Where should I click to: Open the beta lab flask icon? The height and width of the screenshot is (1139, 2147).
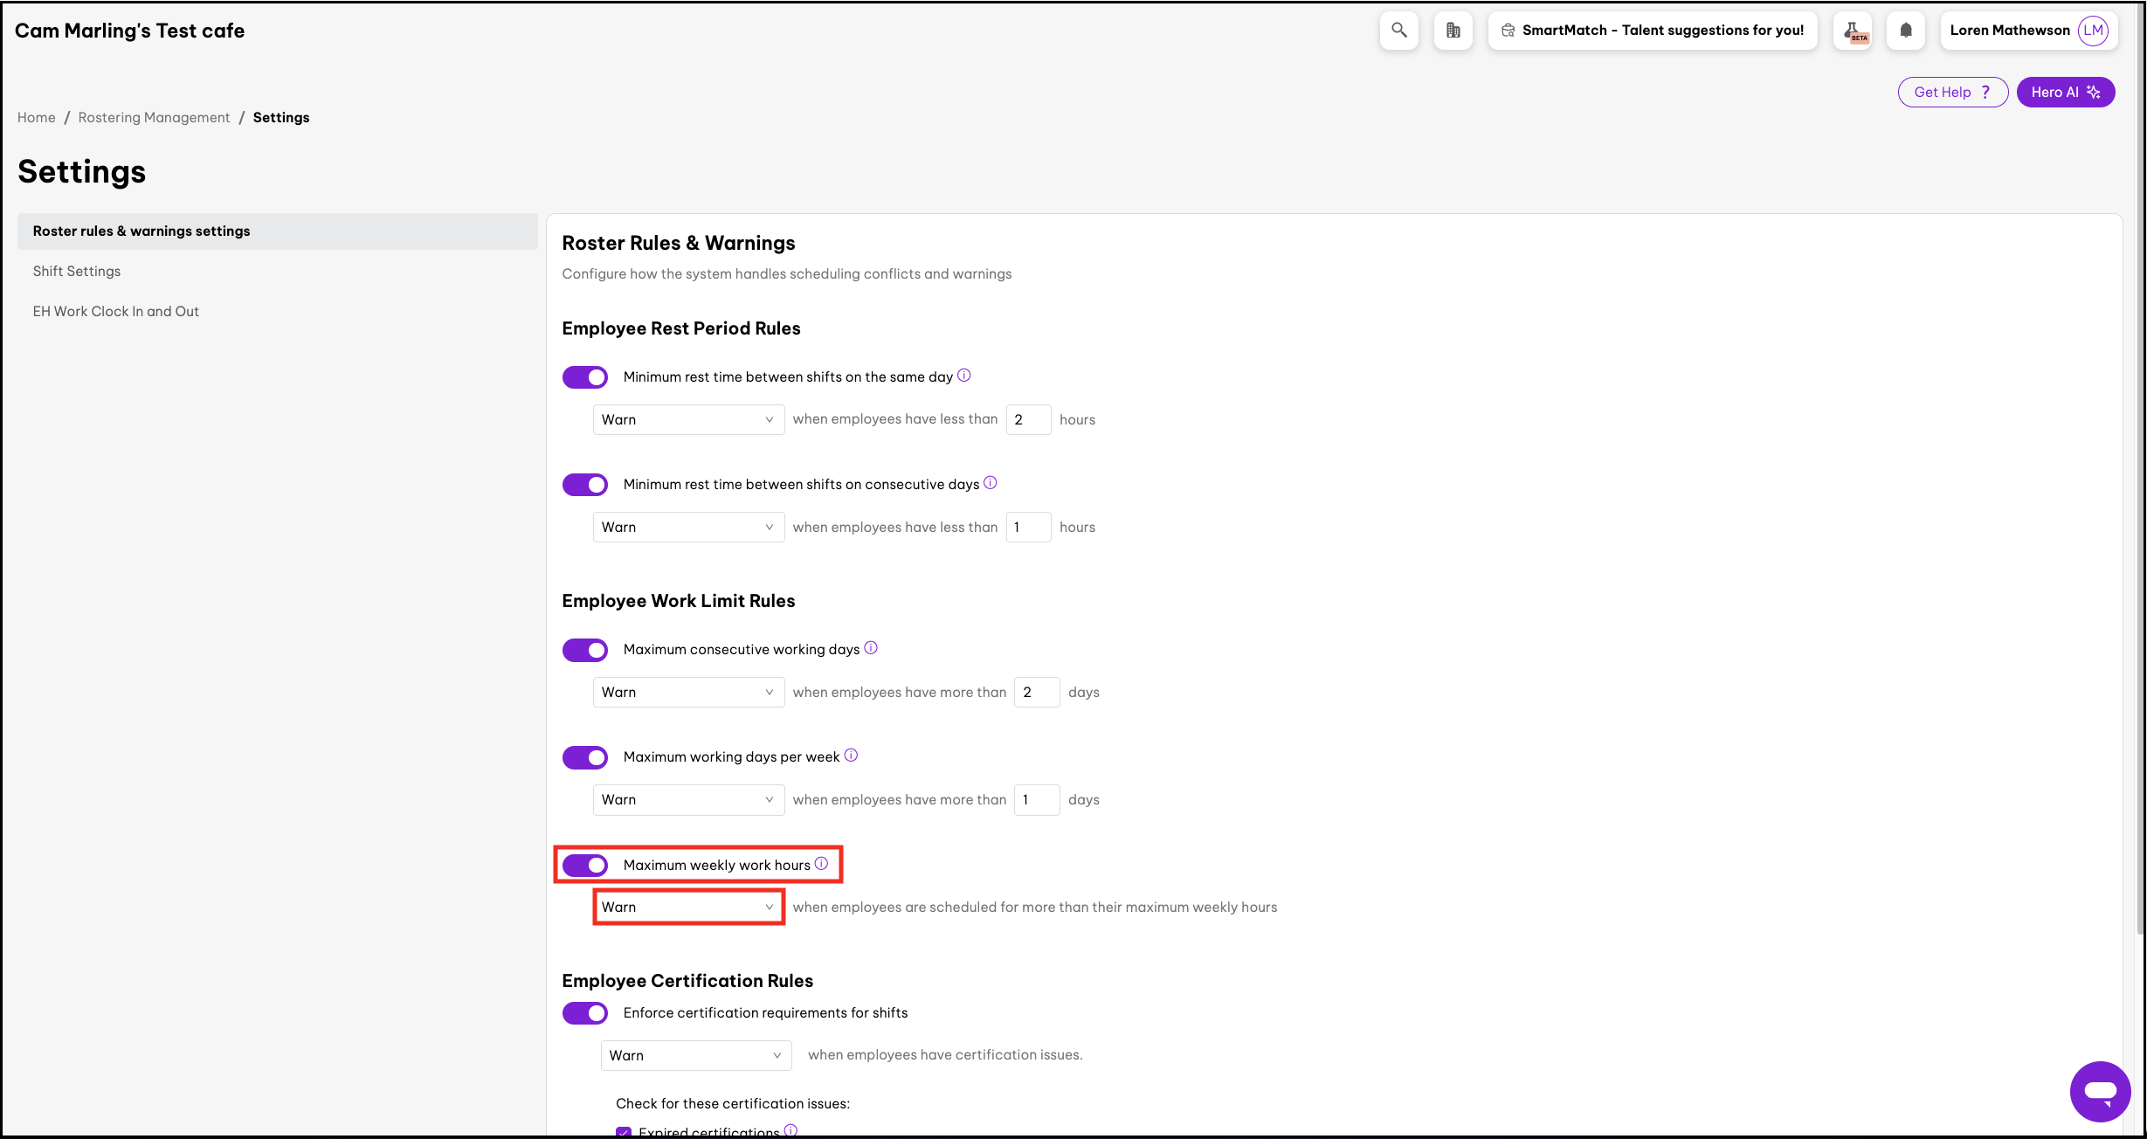tap(1852, 31)
